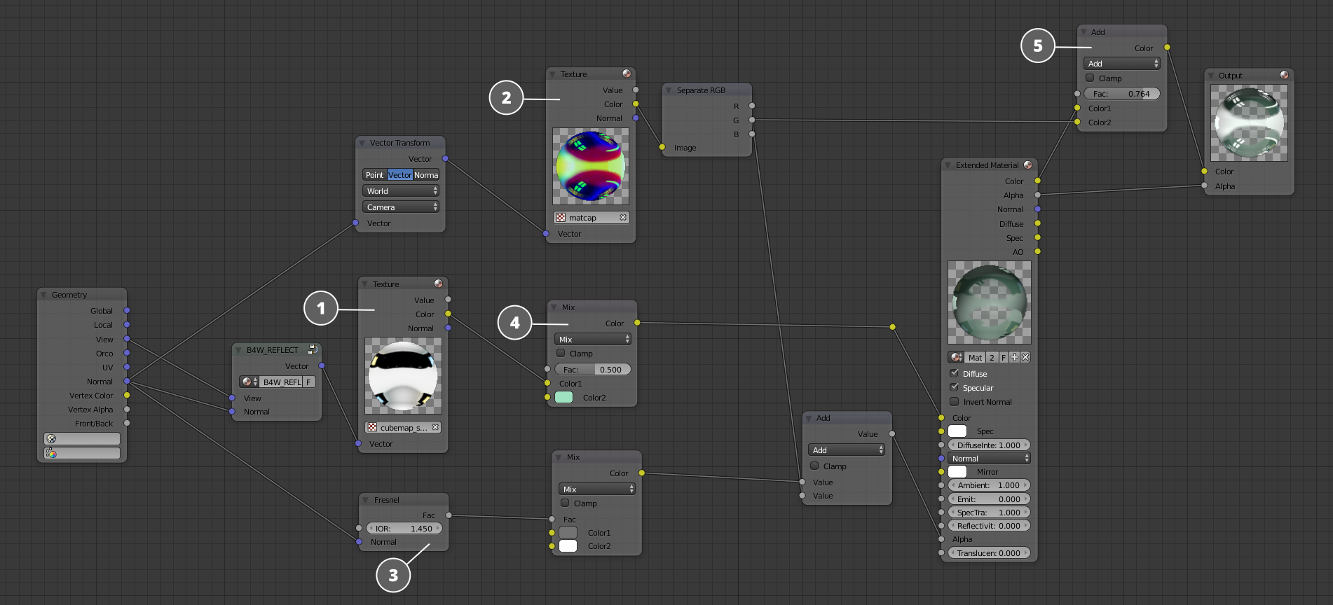Toggle preview icon on the matcap Texture node
Screen dimensions: 1333x605
tap(627, 74)
